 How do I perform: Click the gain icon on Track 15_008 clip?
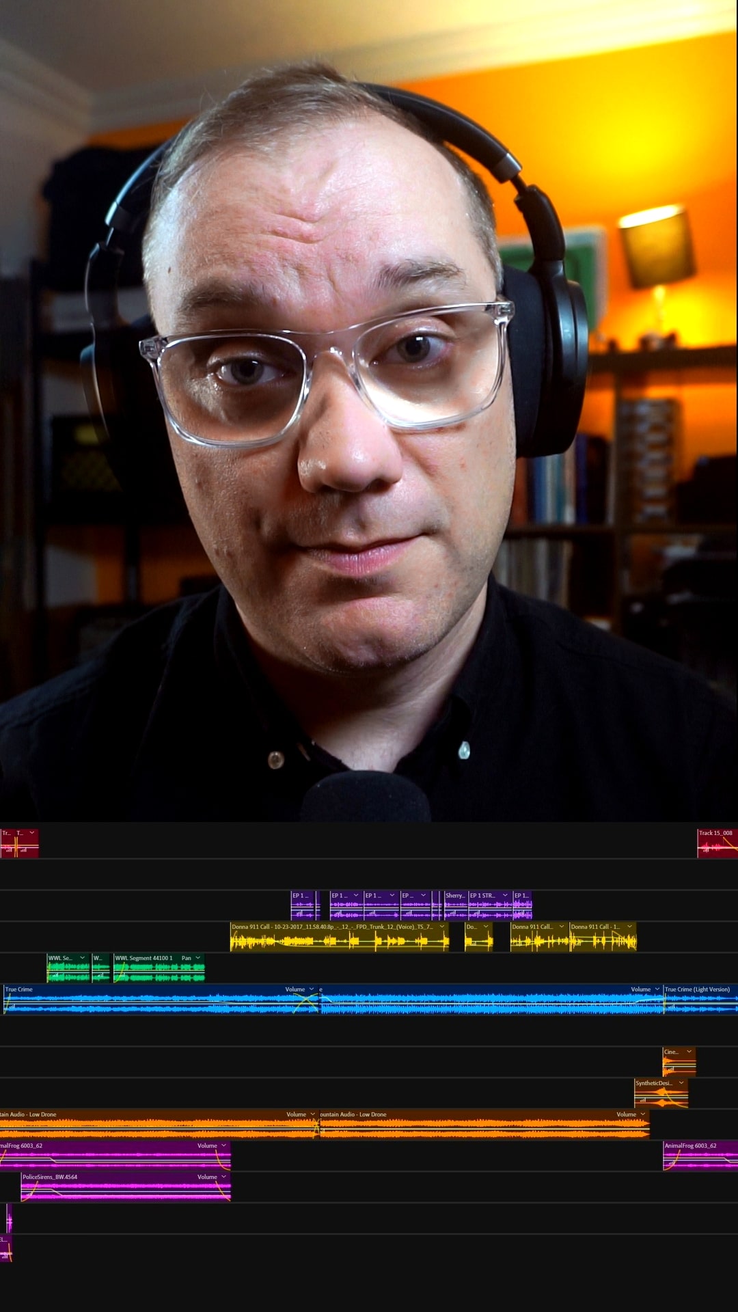705,850
